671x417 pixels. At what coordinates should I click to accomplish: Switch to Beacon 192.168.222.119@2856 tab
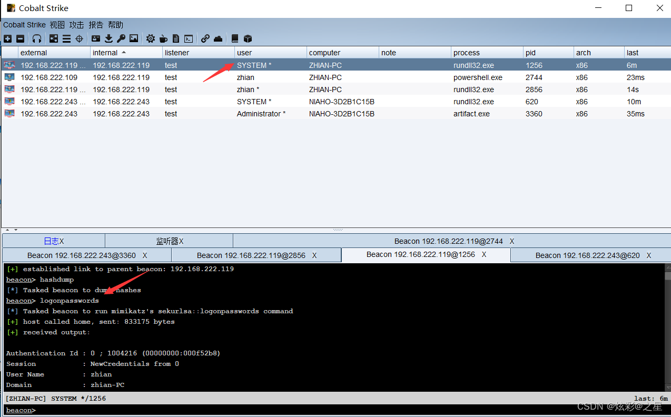tap(256, 255)
